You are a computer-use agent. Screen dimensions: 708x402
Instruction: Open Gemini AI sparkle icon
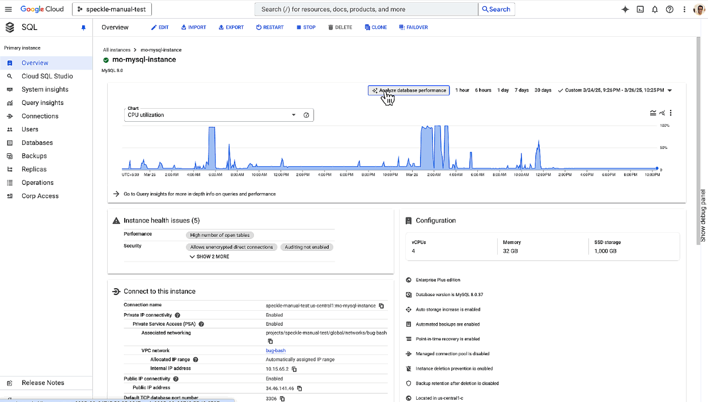(x=625, y=9)
